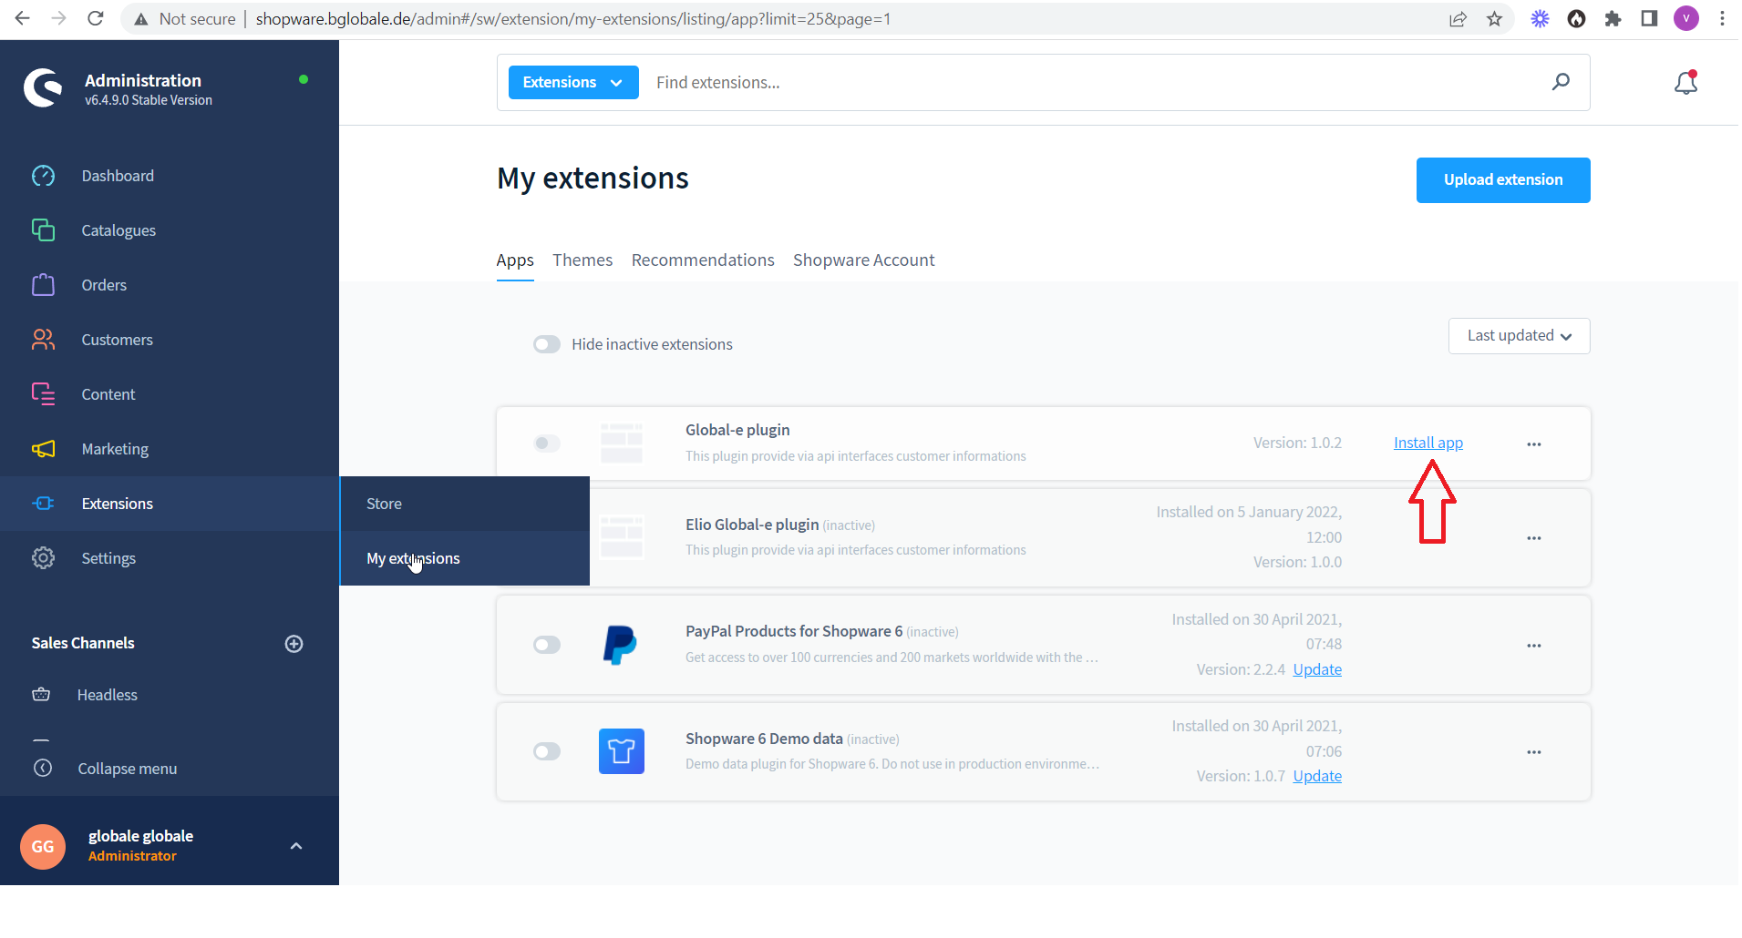Add a sales channel with the plus icon

tap(294, 643)
